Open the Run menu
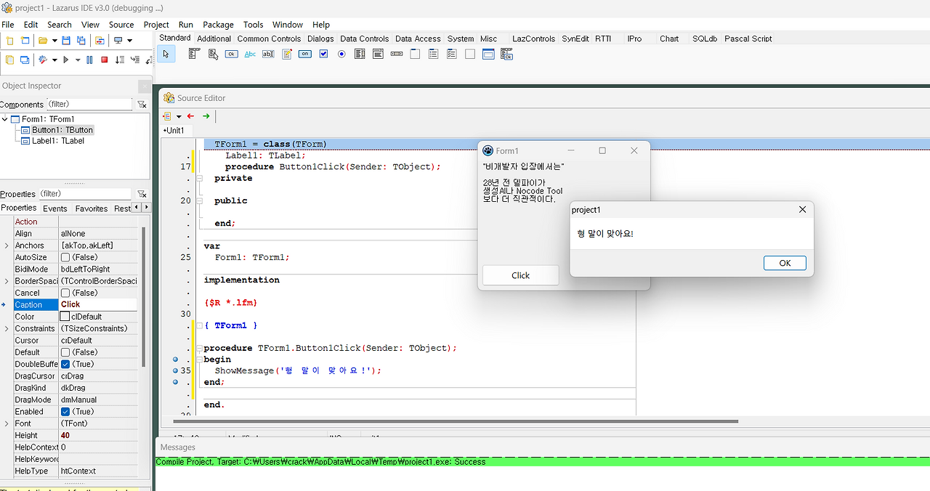The image size is (930, 491). click(x=186, y=25)
